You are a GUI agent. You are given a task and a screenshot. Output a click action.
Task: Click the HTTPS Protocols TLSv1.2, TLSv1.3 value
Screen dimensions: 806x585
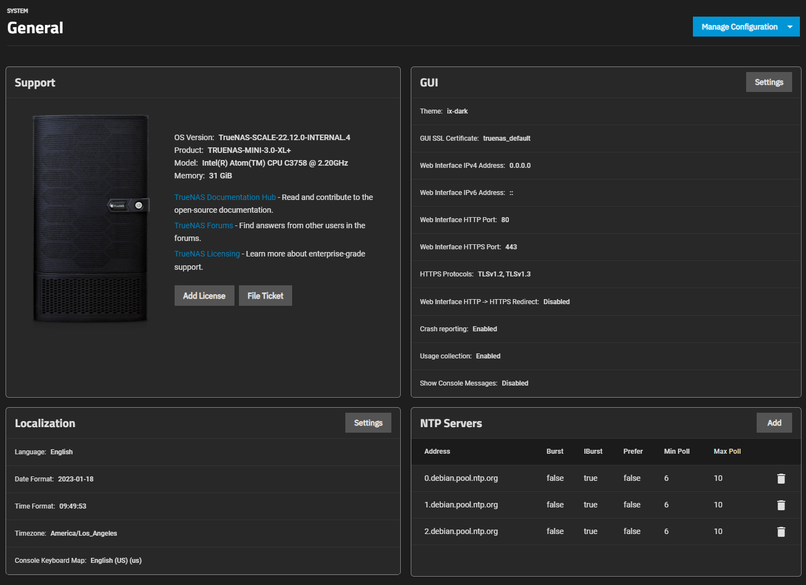pos(504,274)
